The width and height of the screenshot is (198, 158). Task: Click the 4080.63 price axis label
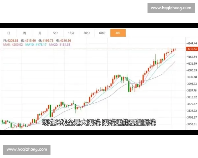192,70
